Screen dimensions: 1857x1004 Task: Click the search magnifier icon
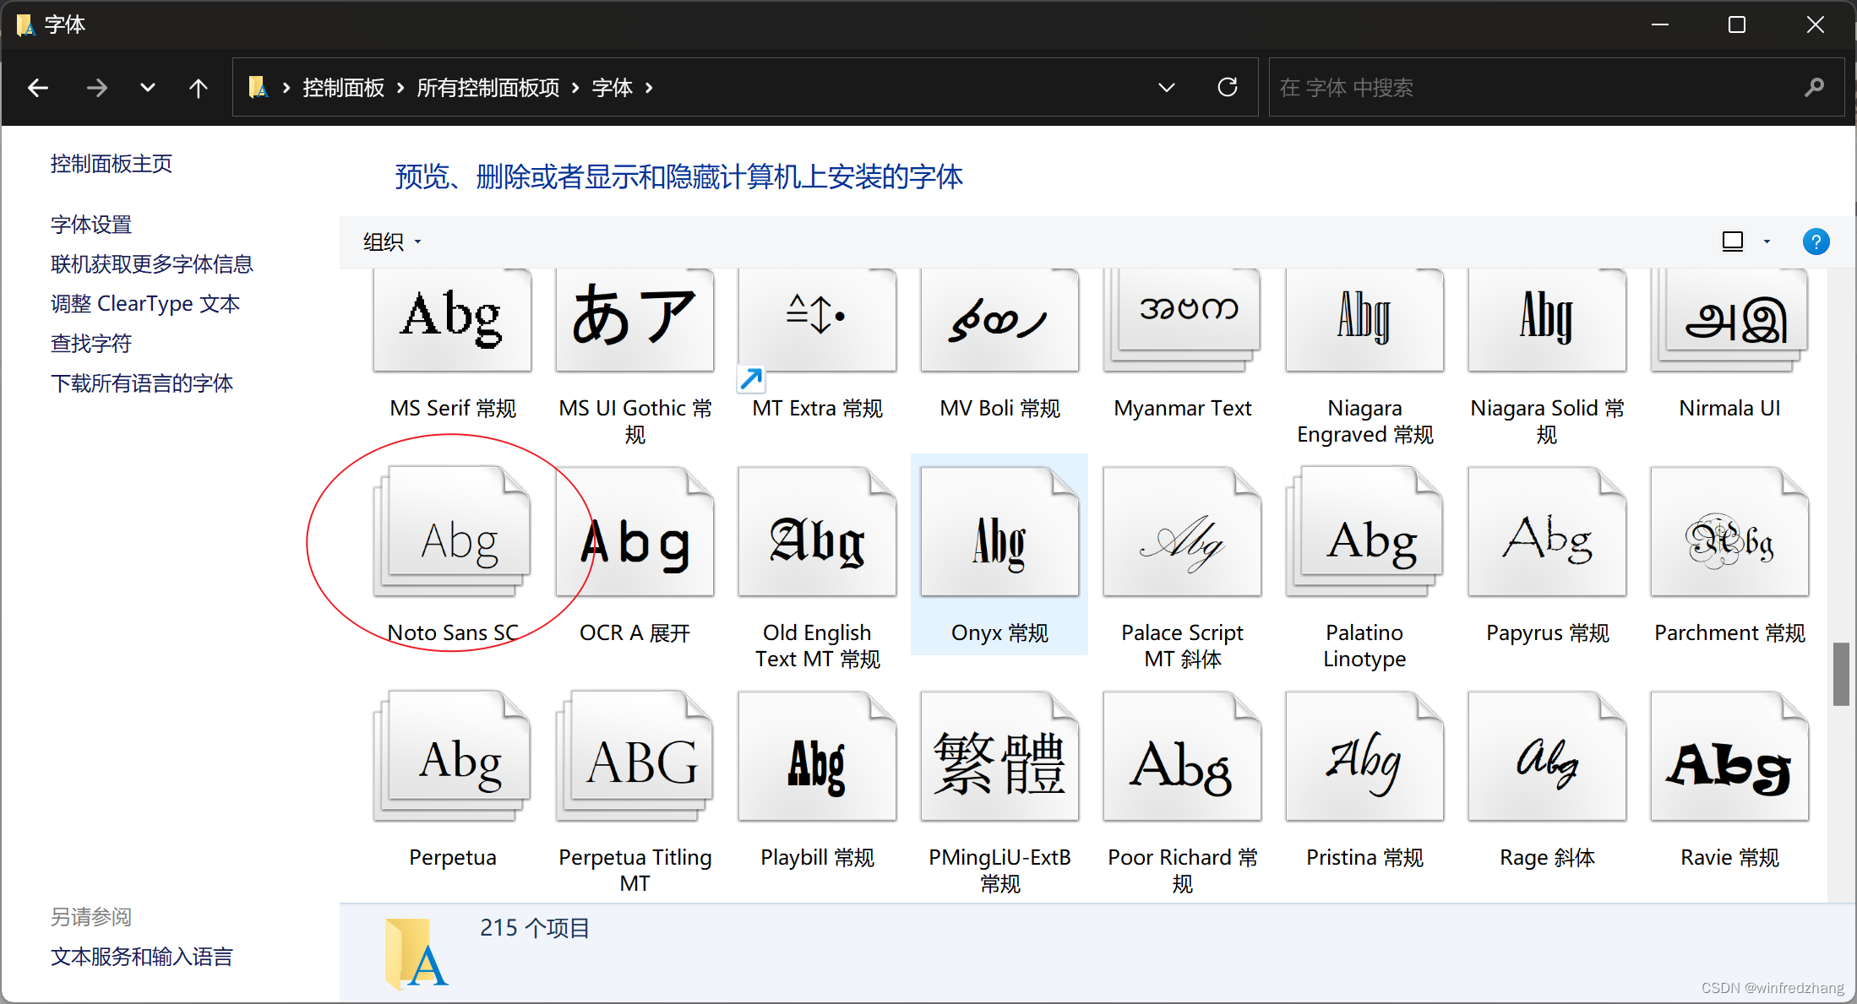click(x=1814, y=88)
